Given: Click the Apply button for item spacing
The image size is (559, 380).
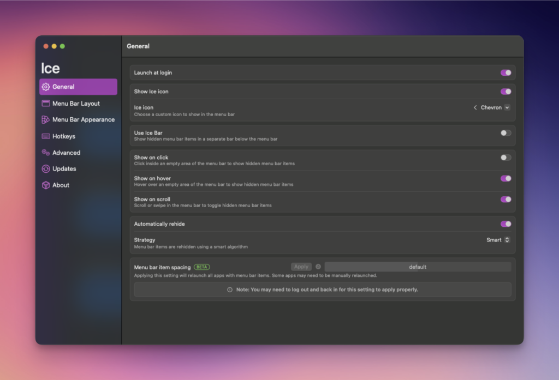Looking at the screenshot, I should click(x=301, y=267).
